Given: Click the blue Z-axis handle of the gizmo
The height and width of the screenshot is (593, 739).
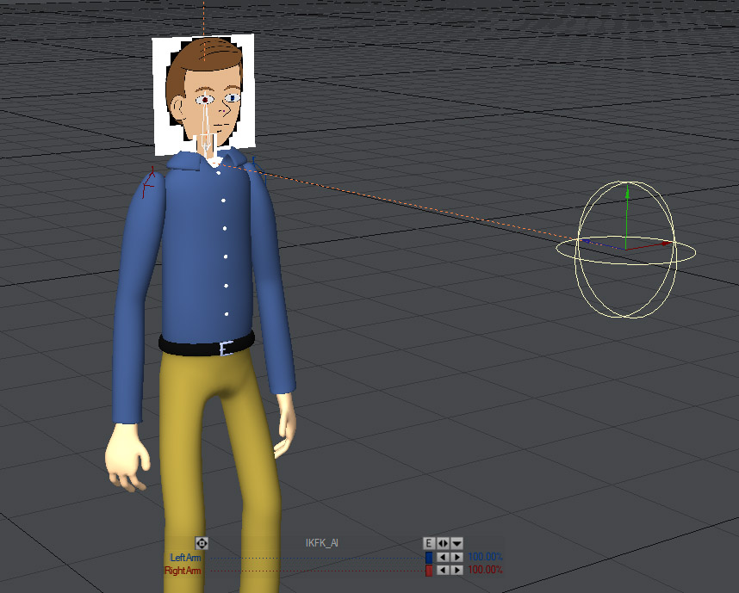Looking at the screenshot, I should pyautogui.click(x=587, y=241).
